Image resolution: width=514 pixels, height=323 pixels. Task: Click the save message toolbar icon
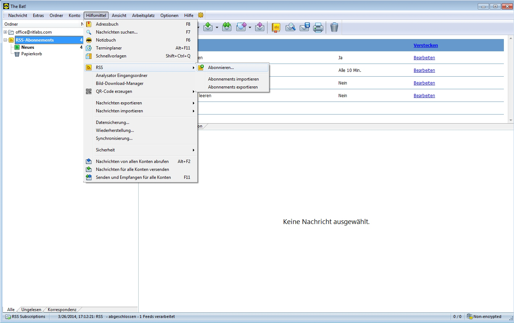tap(305, 27)
